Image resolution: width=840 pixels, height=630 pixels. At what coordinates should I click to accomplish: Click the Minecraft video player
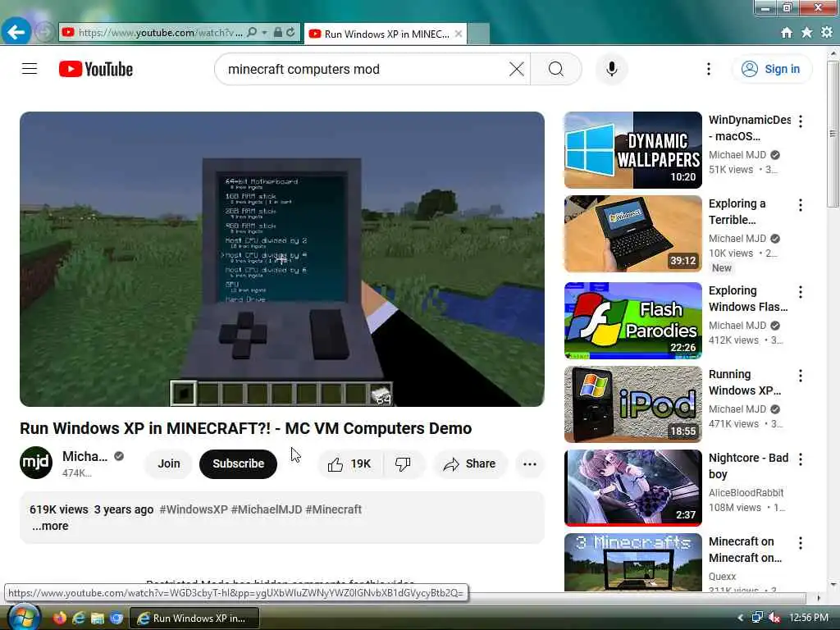click(x=282, y=258)
